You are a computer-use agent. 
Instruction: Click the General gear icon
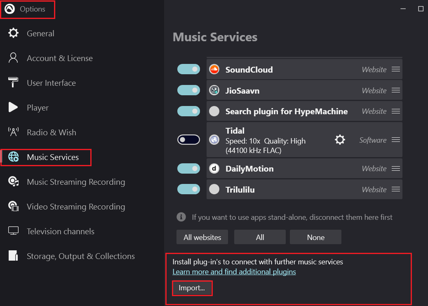13,33
